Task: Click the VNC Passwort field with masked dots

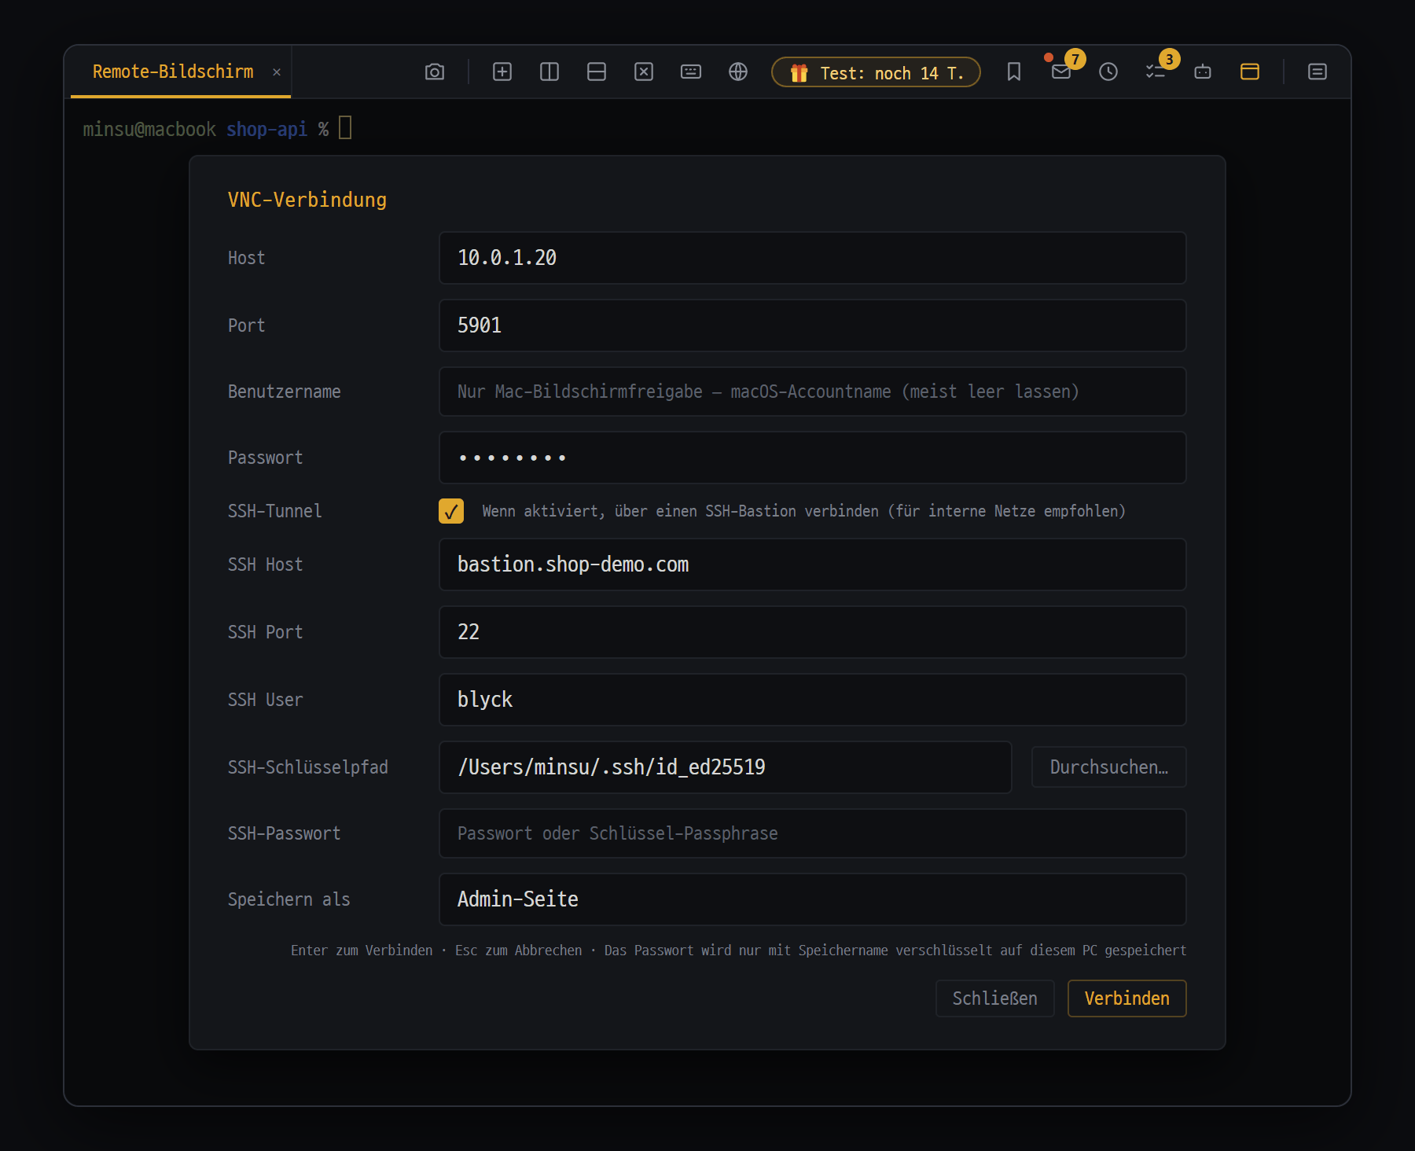Action: pyautogui.click(x=812, y=458)
